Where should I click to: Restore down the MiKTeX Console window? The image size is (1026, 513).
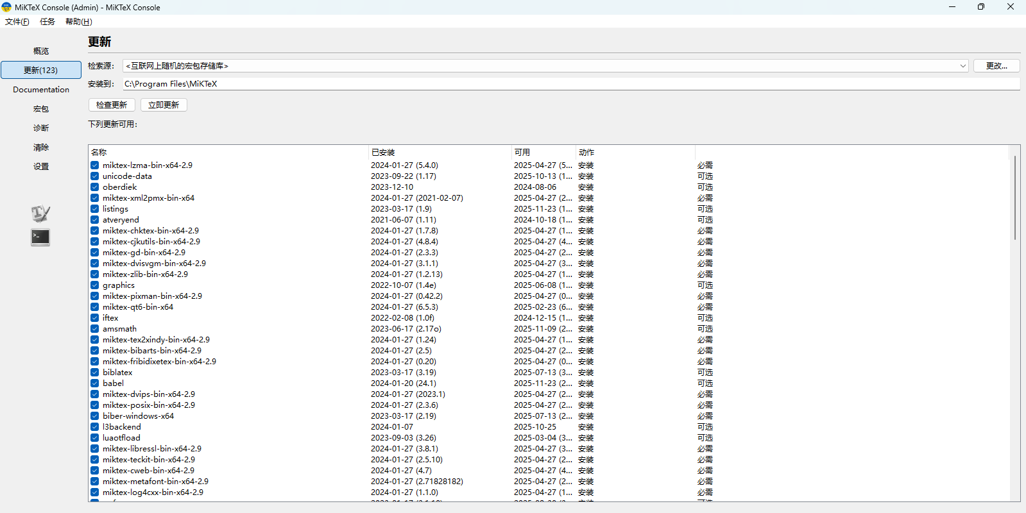980,7
